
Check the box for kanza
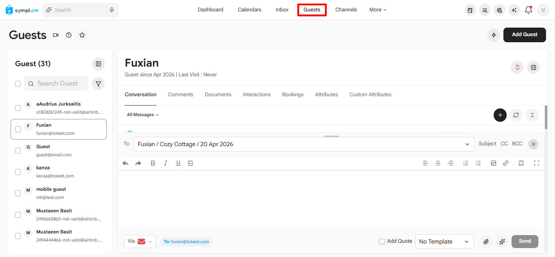pos(18,172)
